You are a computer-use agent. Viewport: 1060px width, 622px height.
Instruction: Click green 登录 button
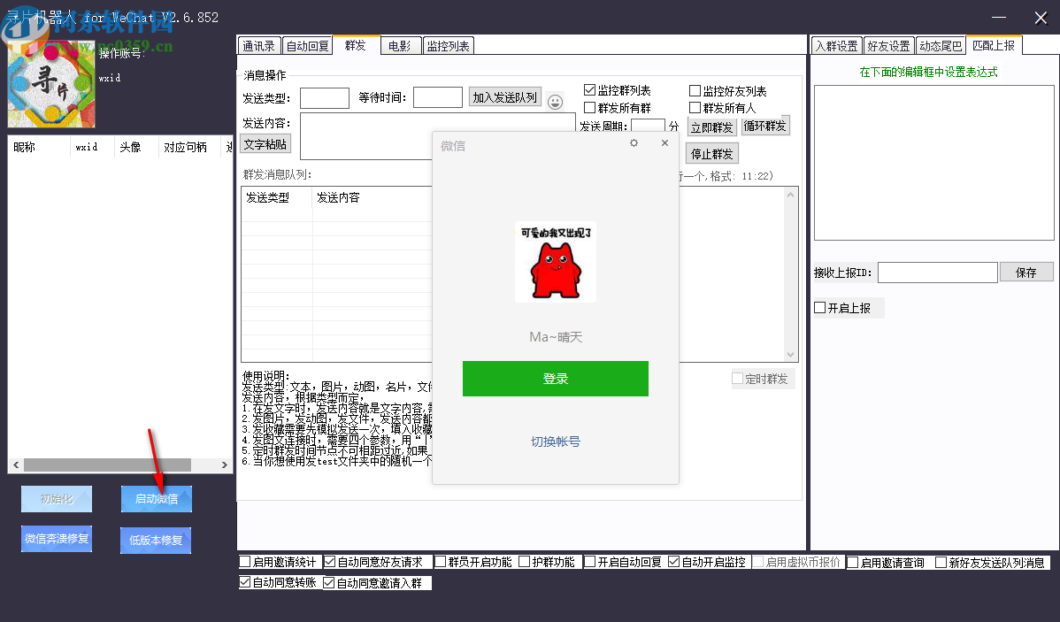pyautogui.click(x=556, y=379)
